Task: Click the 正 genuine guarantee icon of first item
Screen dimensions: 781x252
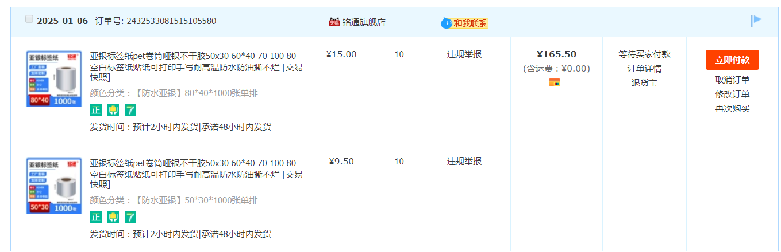Action: [x=96, y=110]
